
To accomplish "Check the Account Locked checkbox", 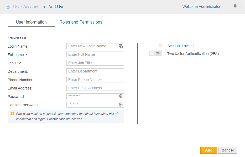I will 161,46.
